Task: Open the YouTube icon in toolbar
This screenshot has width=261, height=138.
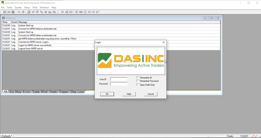Action: 93,12
